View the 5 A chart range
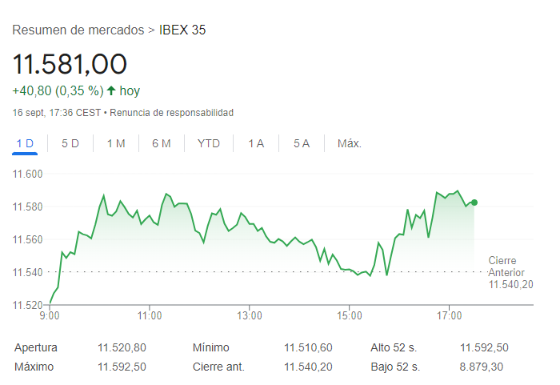 pyautogui.click(x=302, y=143)
